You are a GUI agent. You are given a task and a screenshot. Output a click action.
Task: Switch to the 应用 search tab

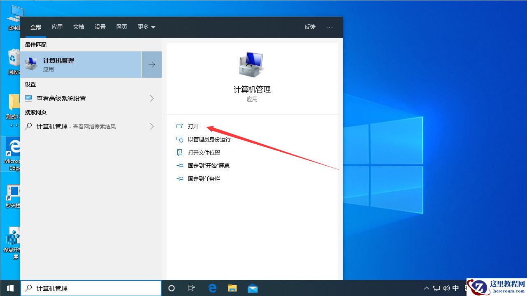tap(57, 27)
